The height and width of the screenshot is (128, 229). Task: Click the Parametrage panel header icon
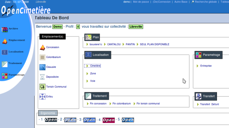tap(199, 55)
